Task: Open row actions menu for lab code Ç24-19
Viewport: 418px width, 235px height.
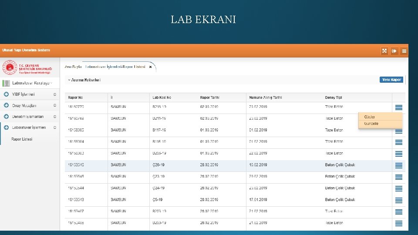Action: tap(399, 188)
